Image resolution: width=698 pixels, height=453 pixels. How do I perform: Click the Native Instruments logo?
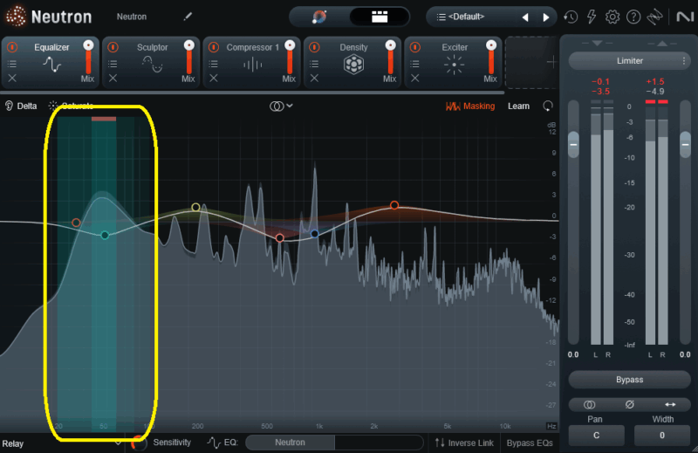click(685, 17)
